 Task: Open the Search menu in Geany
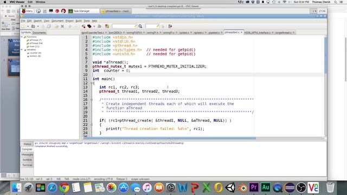(37, 21)
